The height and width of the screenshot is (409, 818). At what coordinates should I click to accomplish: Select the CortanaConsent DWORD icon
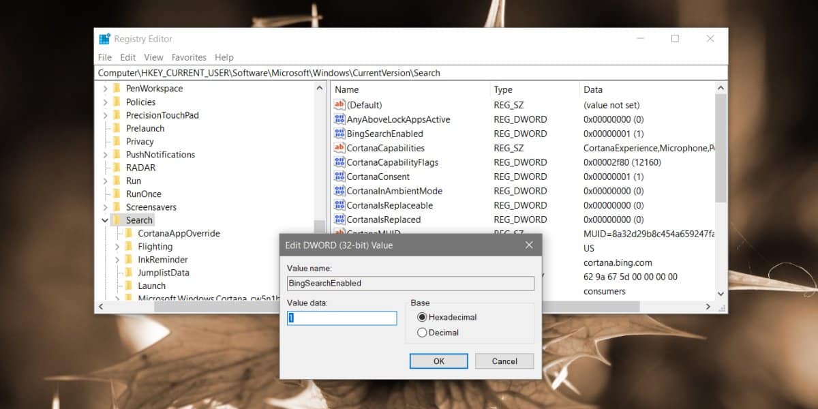point(339,177)
